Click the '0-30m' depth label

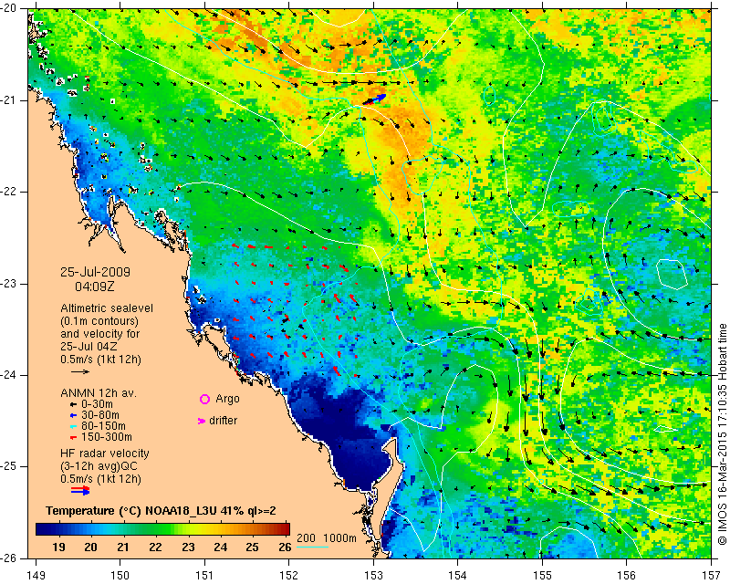(x=97, y=404)
